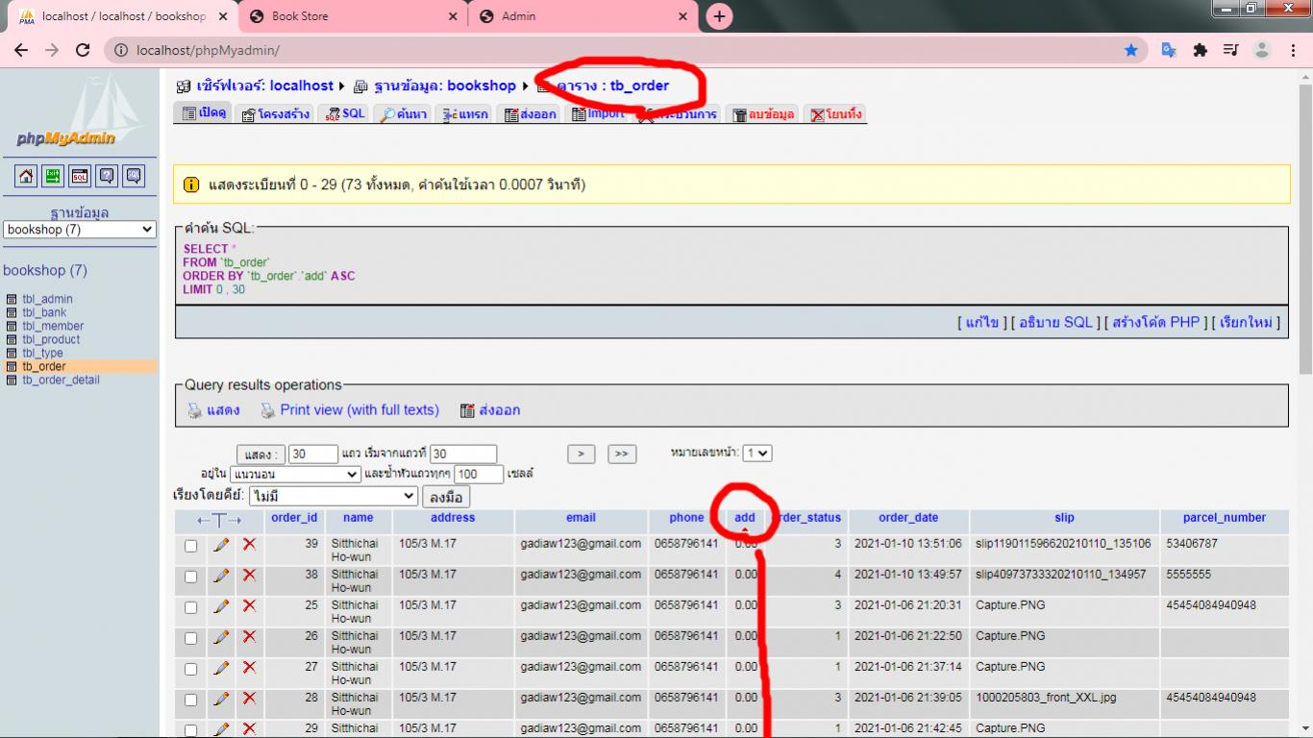Open the SQL query window icon in sidebar

[80, 176]
